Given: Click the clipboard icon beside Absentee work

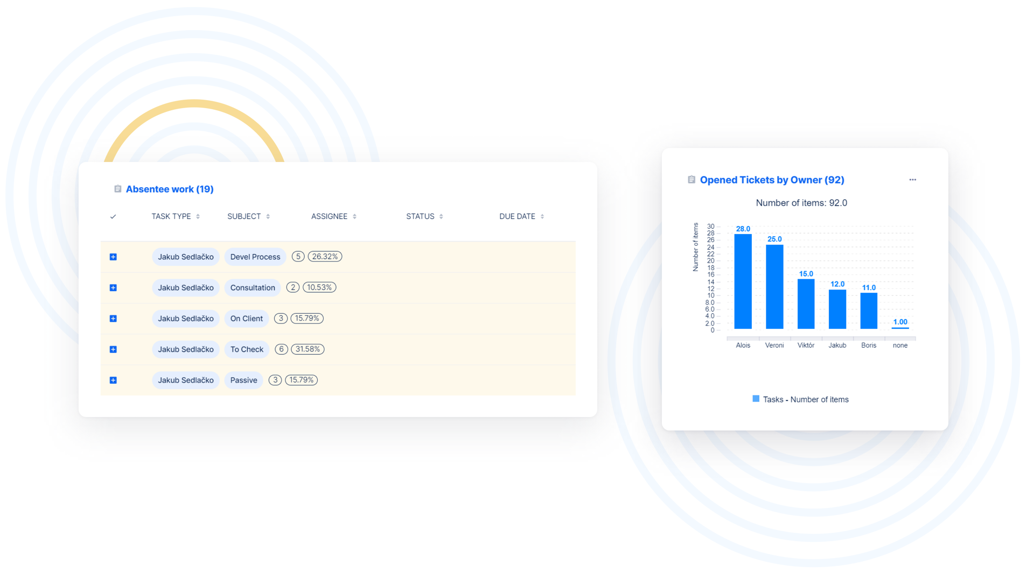Looking at the screenshot, I should (x=117, y=189).
